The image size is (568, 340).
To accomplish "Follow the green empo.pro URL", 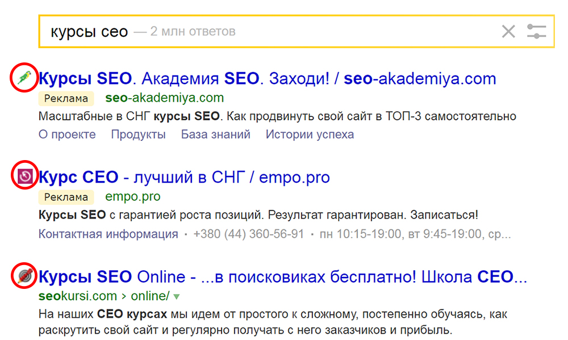I will click(x=133, y=196).
